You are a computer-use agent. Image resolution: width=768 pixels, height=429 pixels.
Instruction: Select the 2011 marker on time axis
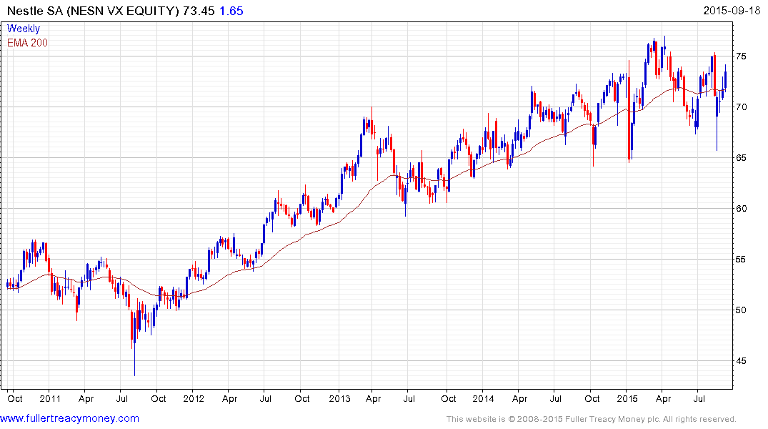click(49, 398)
